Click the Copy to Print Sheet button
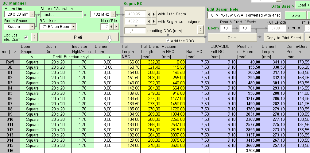This screenshot has height=153, width=310. [x=283, y=38]
